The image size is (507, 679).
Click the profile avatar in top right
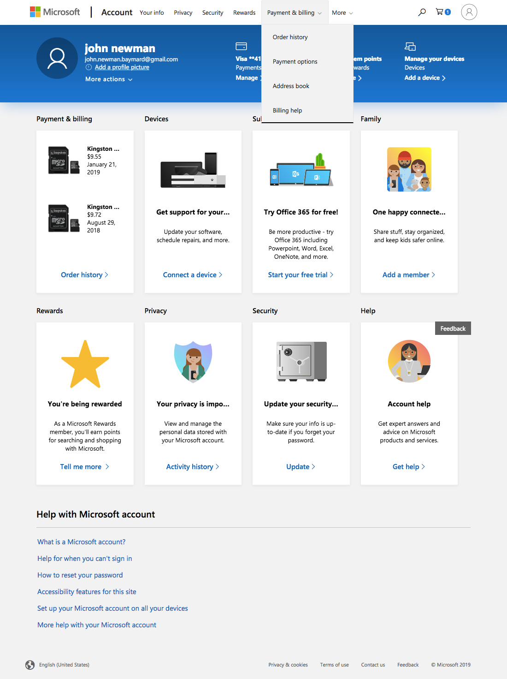click(469, 12)
